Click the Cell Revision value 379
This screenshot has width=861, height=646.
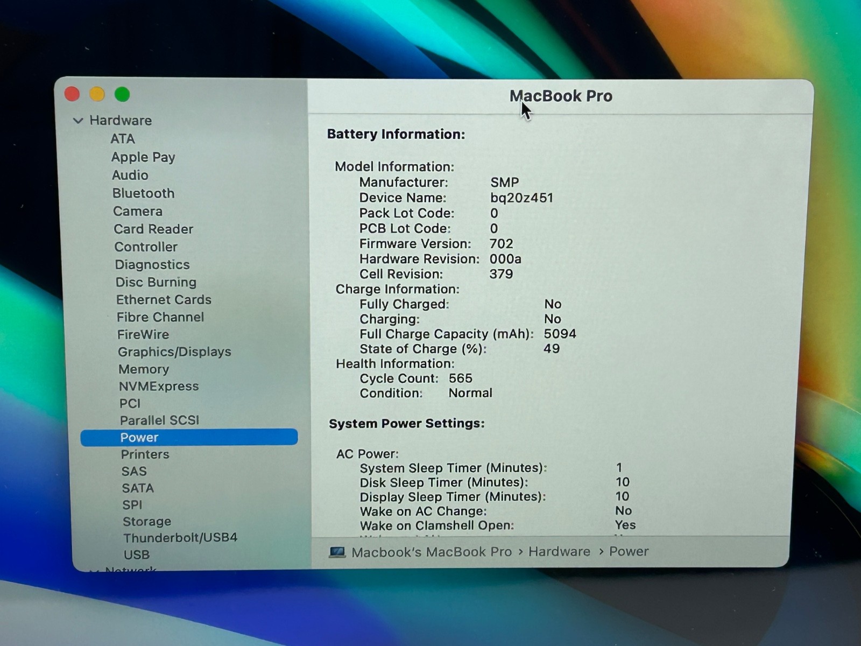pyautogui.click(x=501, y=273)
